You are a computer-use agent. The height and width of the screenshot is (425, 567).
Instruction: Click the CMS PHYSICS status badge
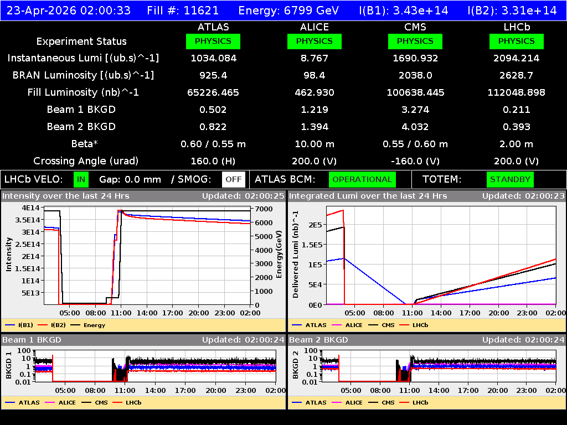[x=415, y=41]
